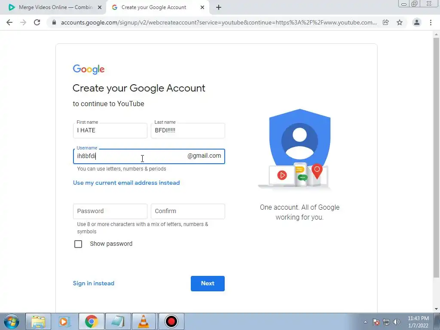Screen dimensions: 440x330
Task: Click the Chrome taskbar icon
Action: point(92,321)
